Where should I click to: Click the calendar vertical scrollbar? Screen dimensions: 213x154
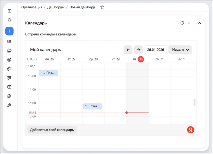[x=195, y=102]
